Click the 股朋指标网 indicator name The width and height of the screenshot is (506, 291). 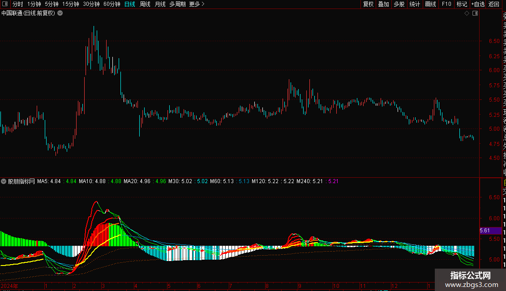pyautogui.click(x=21, y=181)
